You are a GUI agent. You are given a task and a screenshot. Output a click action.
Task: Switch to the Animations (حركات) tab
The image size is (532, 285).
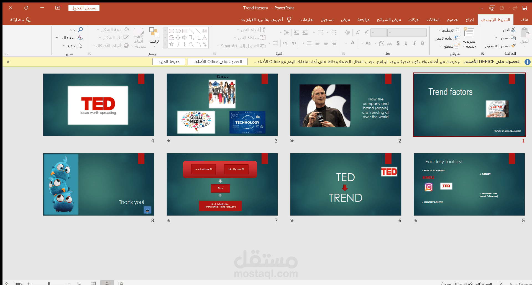pyautogui.click(x=413, y=20)
